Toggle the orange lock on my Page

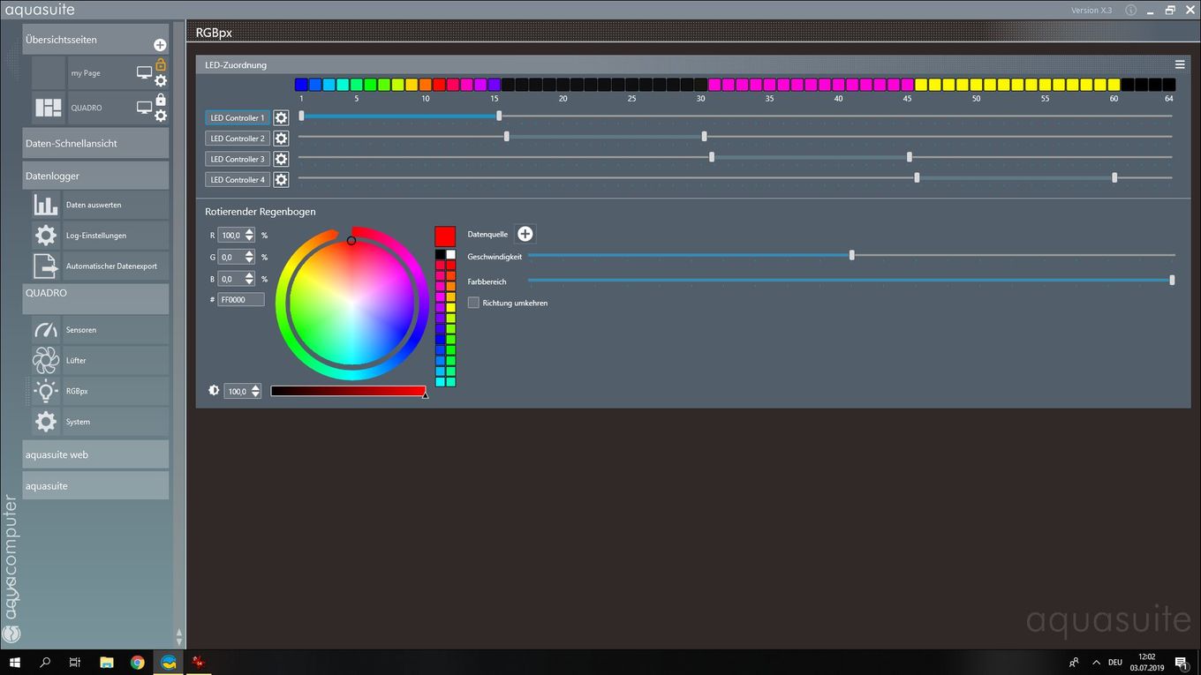[x=161, y=64]
